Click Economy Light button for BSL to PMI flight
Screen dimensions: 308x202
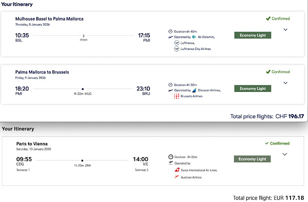pos(252,35)
